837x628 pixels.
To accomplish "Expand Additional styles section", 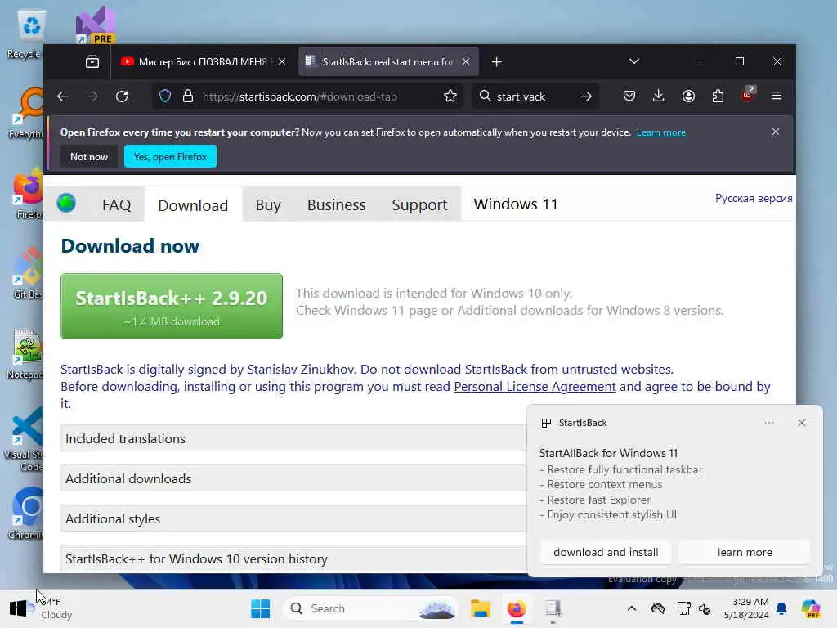I will tap(293, 518).
